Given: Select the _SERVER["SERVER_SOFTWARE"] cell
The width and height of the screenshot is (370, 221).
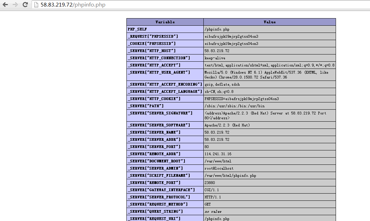Looking at the screenshot, I should click(165, 125).
